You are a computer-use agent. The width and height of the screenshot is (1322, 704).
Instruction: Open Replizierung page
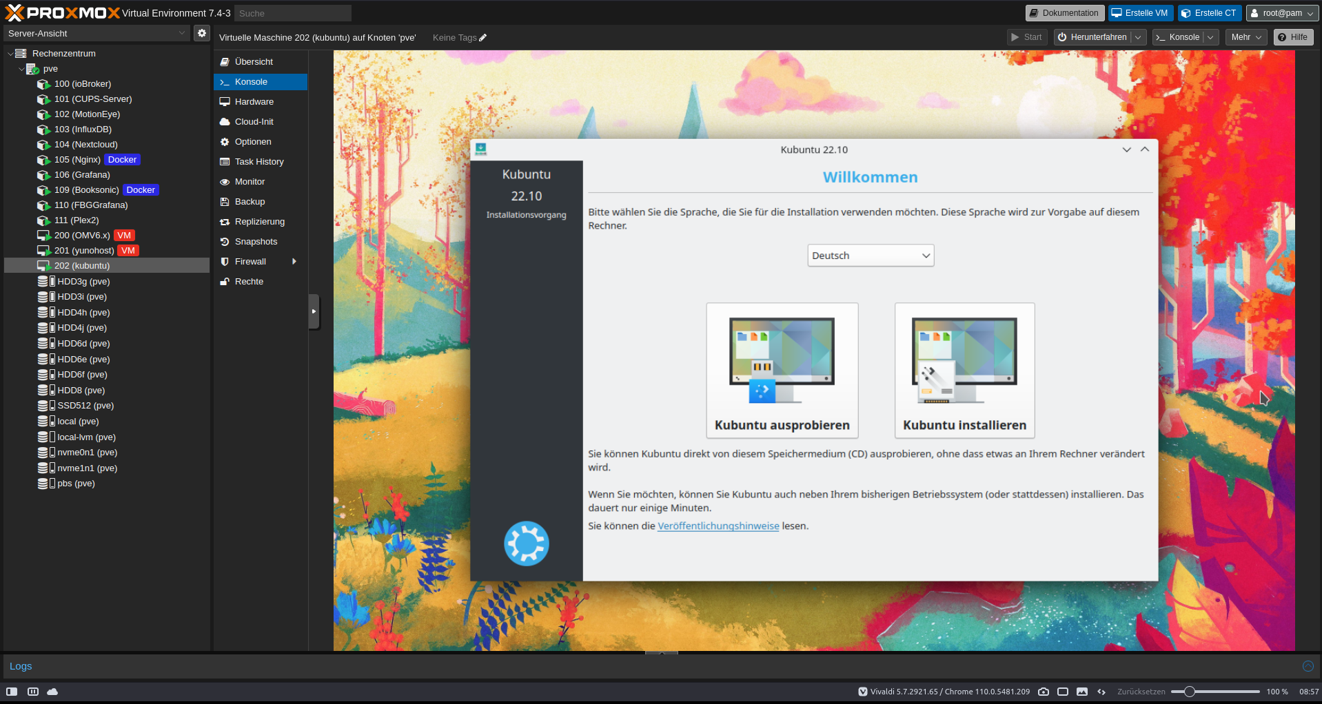[x=261, y=222]
